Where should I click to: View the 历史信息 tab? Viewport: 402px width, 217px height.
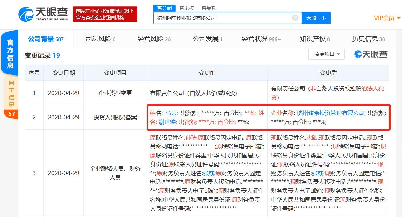(368, 39)
